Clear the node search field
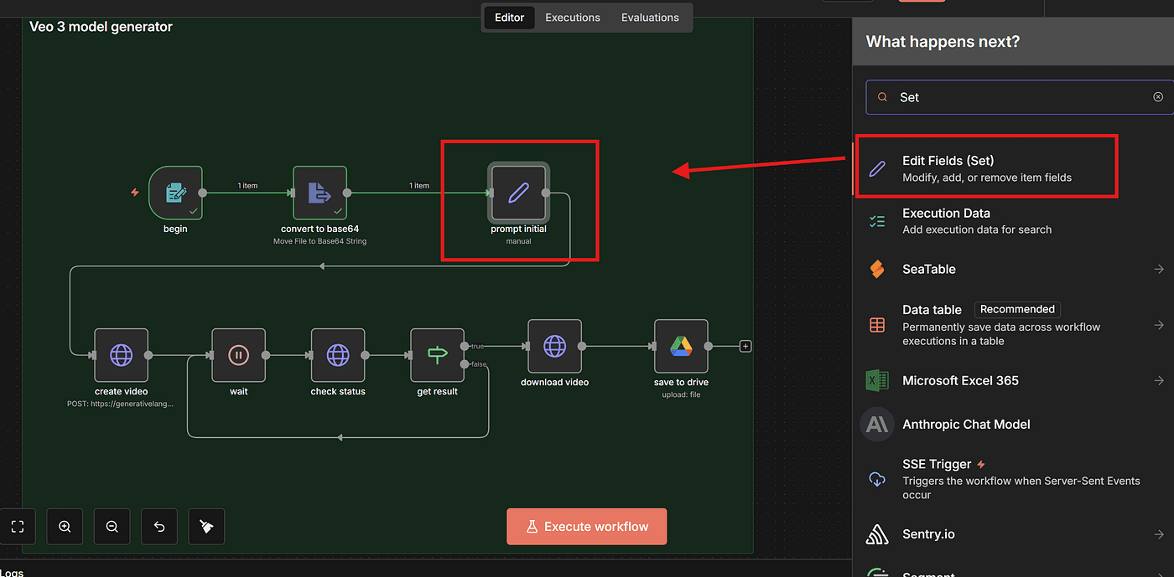 [x=1158, y=97]
